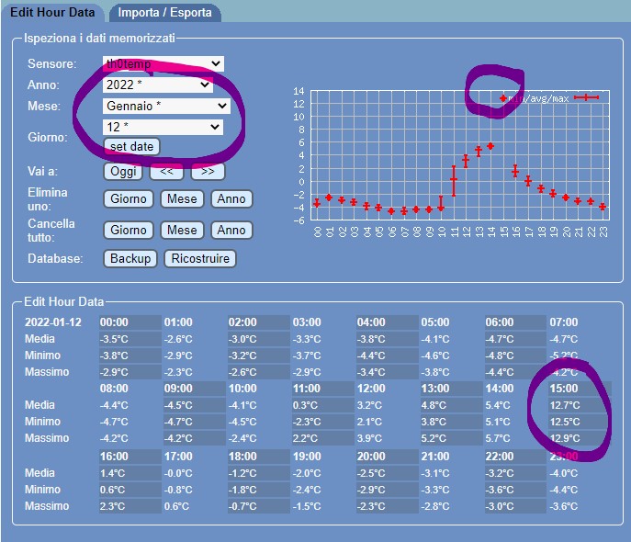
Task: Click the 2022-01-12 date label
Action: coord(53,322)
